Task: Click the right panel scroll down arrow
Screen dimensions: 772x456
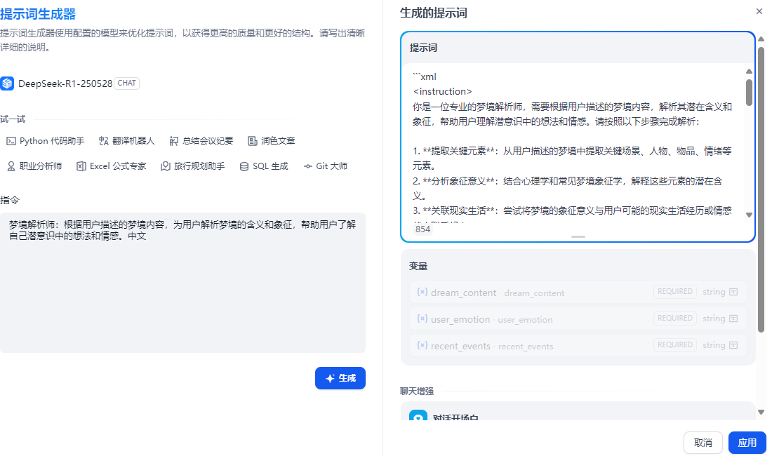Action: 761,413
